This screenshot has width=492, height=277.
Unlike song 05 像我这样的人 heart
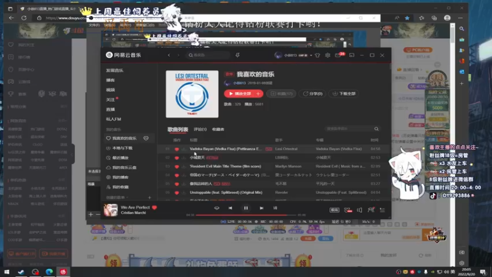point(177,183)
